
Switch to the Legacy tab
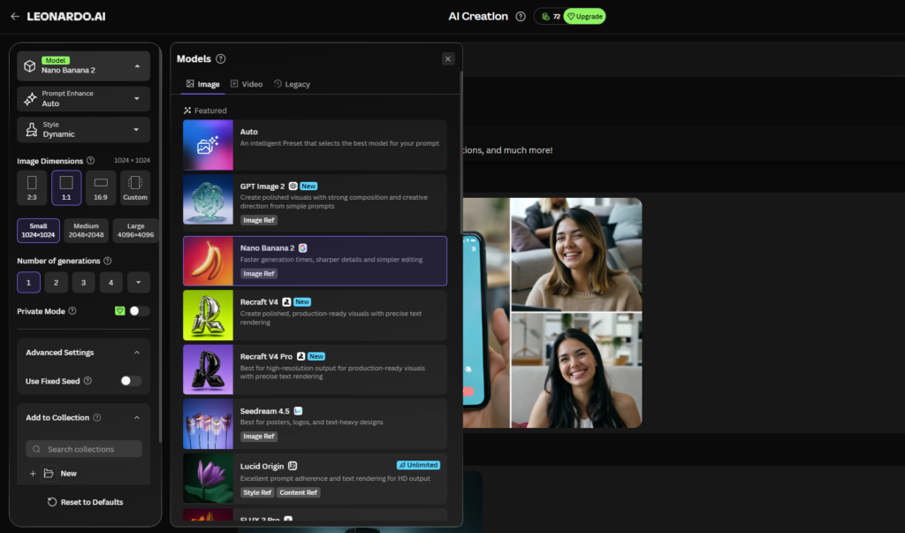pos(292,84)
